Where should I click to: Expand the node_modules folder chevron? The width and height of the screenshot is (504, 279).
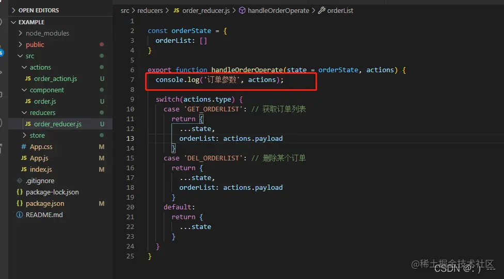pyautogui.click(x=20, y=33)
